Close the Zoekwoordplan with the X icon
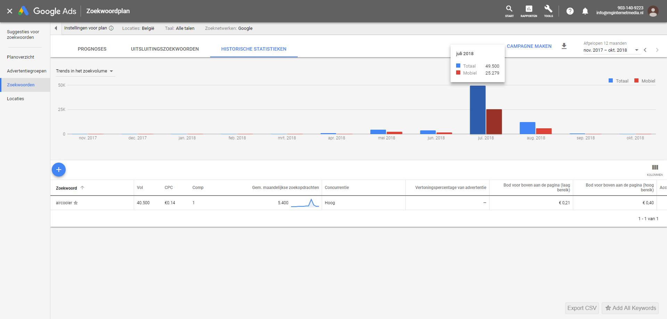Image resolution: width=667 pixels, height=319 pixels. coord(10,11)
